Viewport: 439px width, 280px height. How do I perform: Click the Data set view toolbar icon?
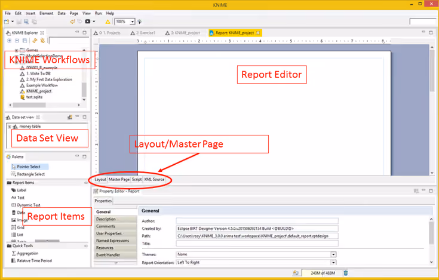(x=70, y=117)
